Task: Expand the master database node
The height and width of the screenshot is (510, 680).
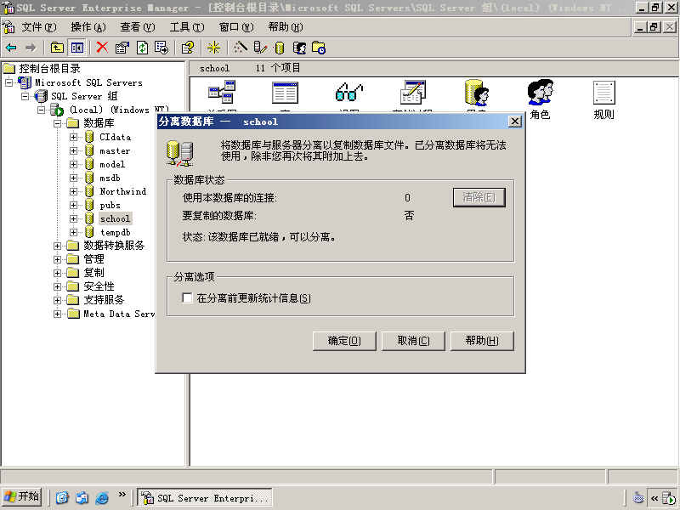Action: click(73, 151)
